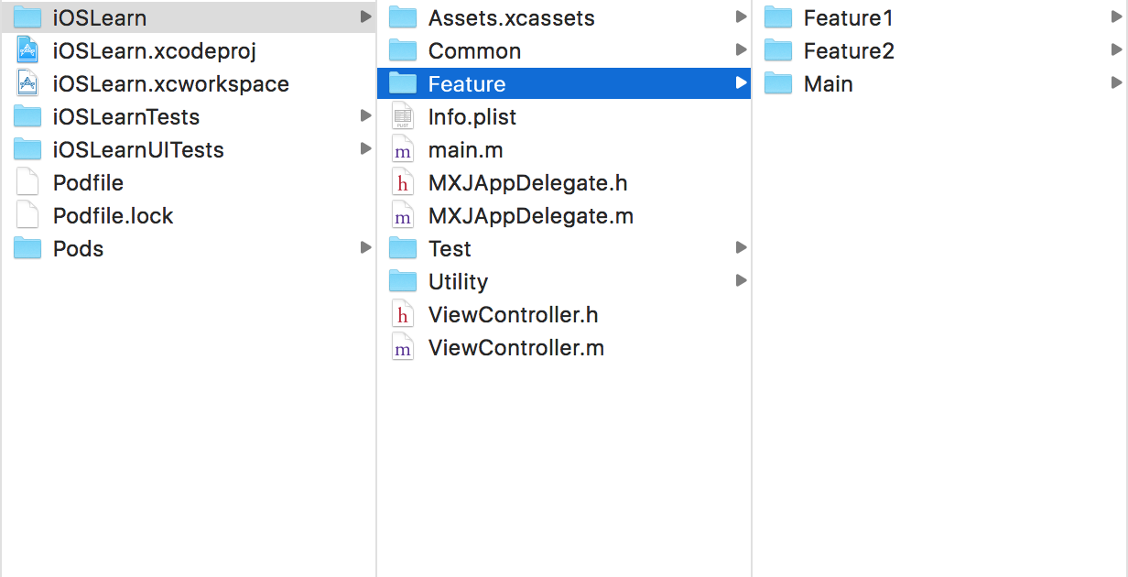1128x577 pixels.
Task: Select the ViewController.h file name
Action: [x=513, y=315]
